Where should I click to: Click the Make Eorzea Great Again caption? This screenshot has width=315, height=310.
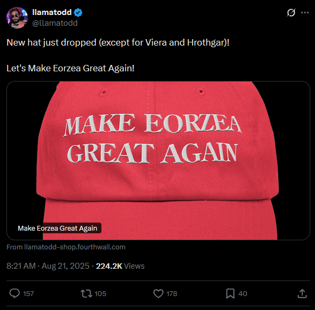click(x=57, y=228)
